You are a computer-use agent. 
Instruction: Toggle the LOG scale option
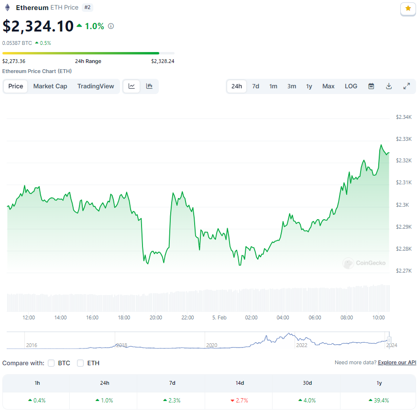coord(351,86)
